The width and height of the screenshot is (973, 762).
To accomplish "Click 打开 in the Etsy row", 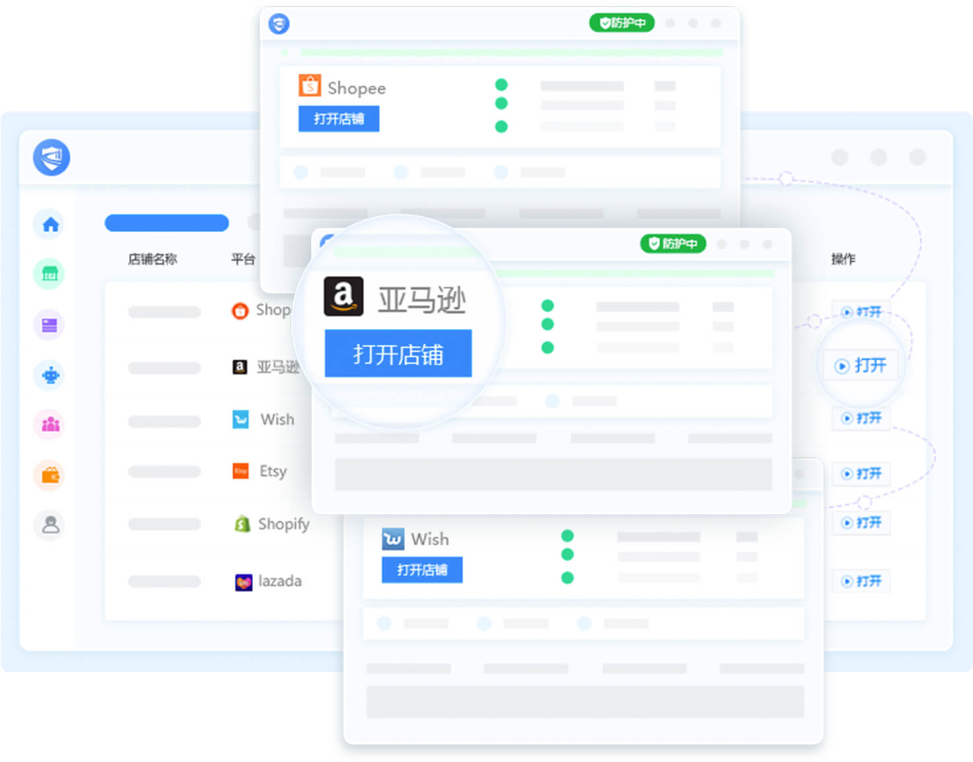I will (861, 474).
